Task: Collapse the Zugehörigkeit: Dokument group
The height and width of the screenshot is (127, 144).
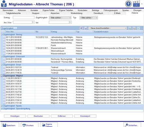Action: [2, 57]
